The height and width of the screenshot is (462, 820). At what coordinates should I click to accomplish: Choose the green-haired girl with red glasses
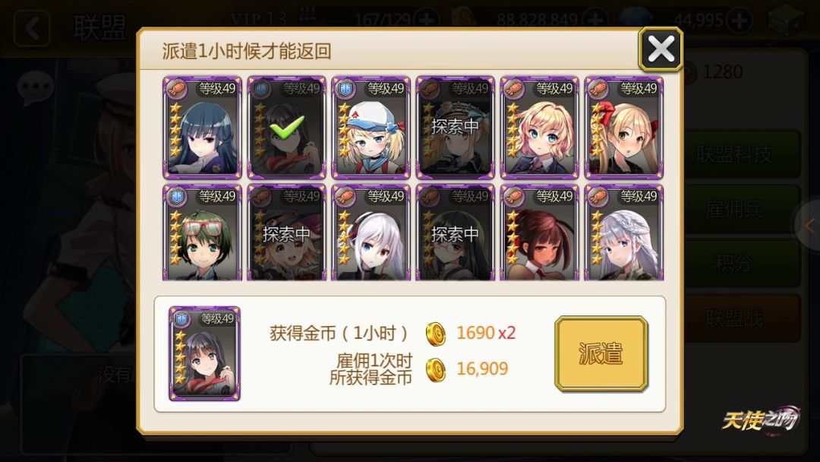point(203,233)
